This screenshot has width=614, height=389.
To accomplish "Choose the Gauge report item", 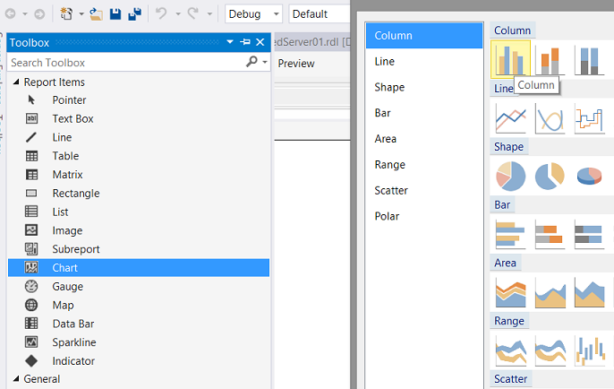I will coord(139,286).
